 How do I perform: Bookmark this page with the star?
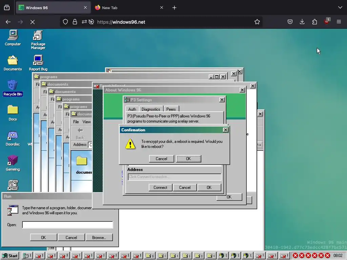[x=257, y=22]
